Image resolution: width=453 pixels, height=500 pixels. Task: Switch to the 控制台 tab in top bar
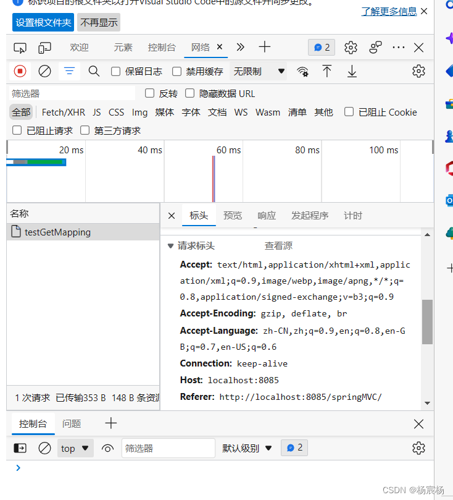162,48
